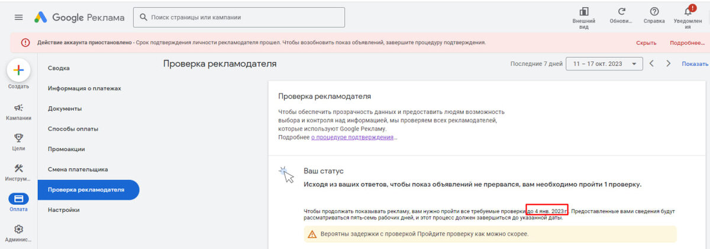Click the yellow delay warning triangle icon
710x249 pixels.
click(x=312, y=234)
